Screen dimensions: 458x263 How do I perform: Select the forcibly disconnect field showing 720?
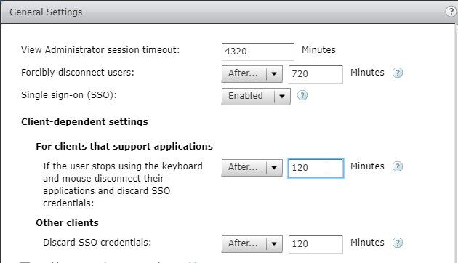point(316,74)
